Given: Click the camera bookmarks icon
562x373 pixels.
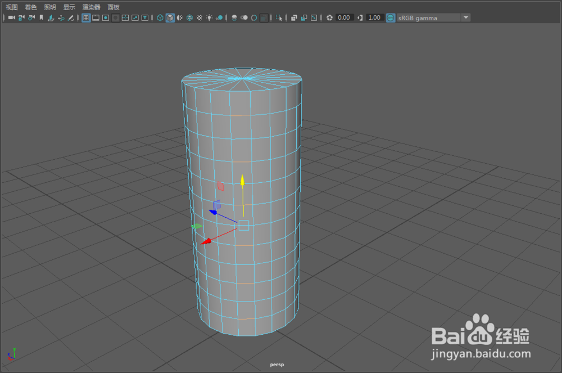Looking at the screenshot, I should click(41, 17).
